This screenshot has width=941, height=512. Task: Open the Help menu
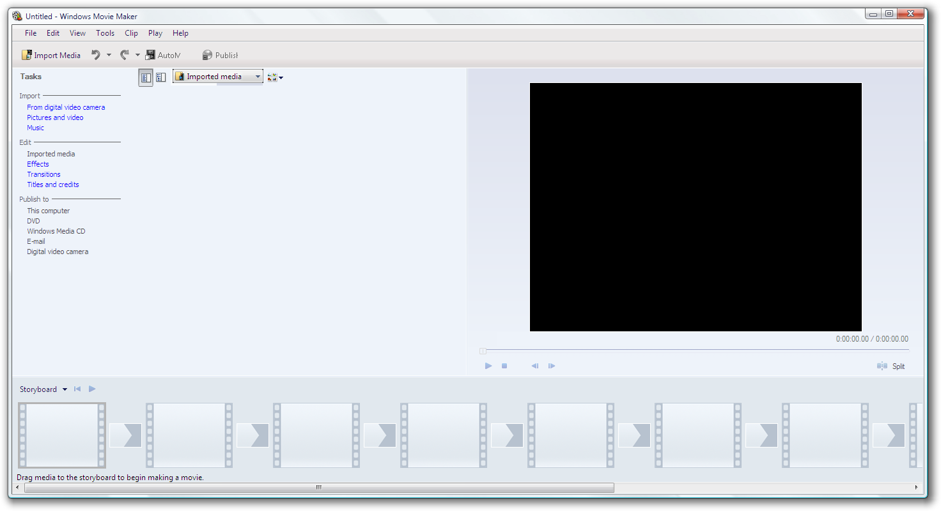point(180,33)
